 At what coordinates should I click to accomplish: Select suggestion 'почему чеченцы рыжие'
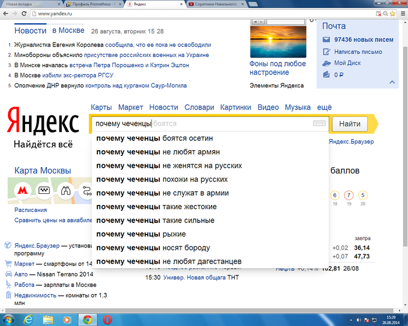click(x=210, y=234)
